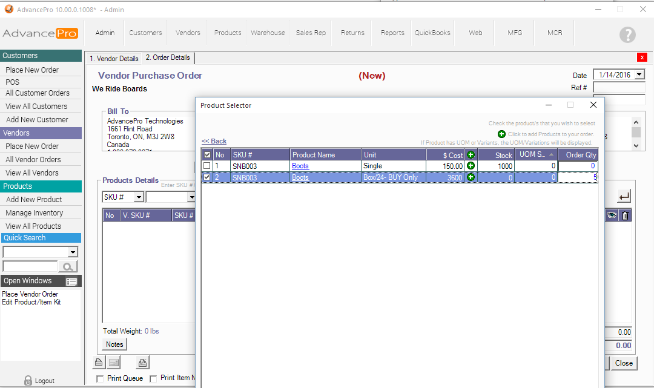Click the green add icon for Single unit row

pos(471,166)
